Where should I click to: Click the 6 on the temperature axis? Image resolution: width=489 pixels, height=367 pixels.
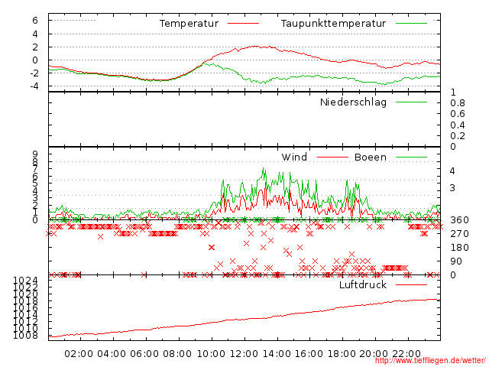[35, 21]
